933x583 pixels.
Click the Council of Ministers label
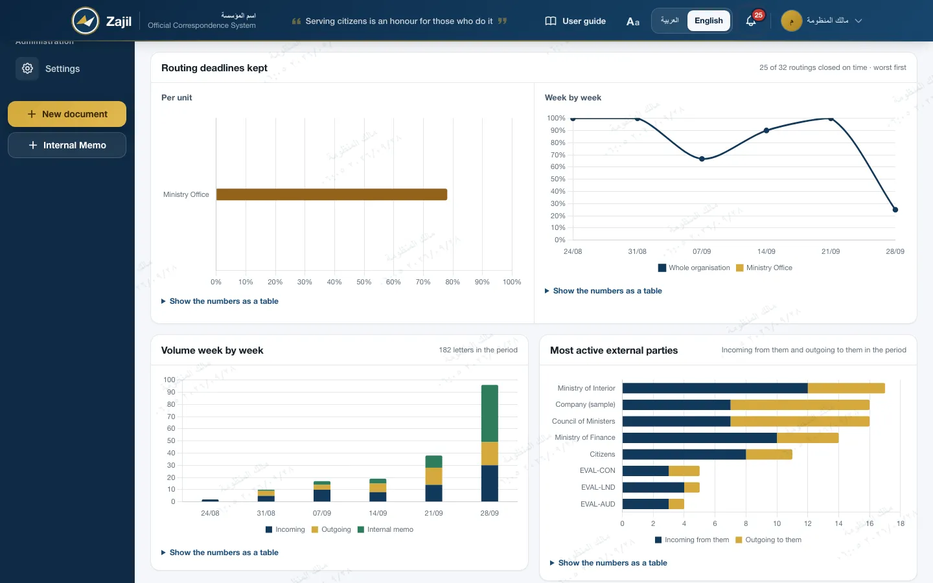coord(584,421)
